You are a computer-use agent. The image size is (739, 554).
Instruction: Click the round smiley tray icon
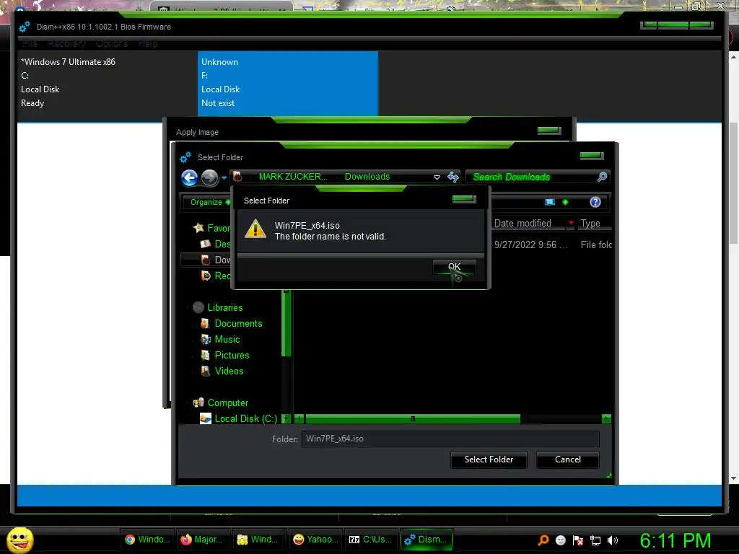(x=561, y=540)
